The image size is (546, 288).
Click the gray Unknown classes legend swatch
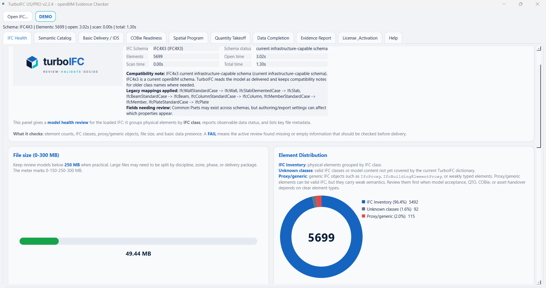[x=364, y=209]
